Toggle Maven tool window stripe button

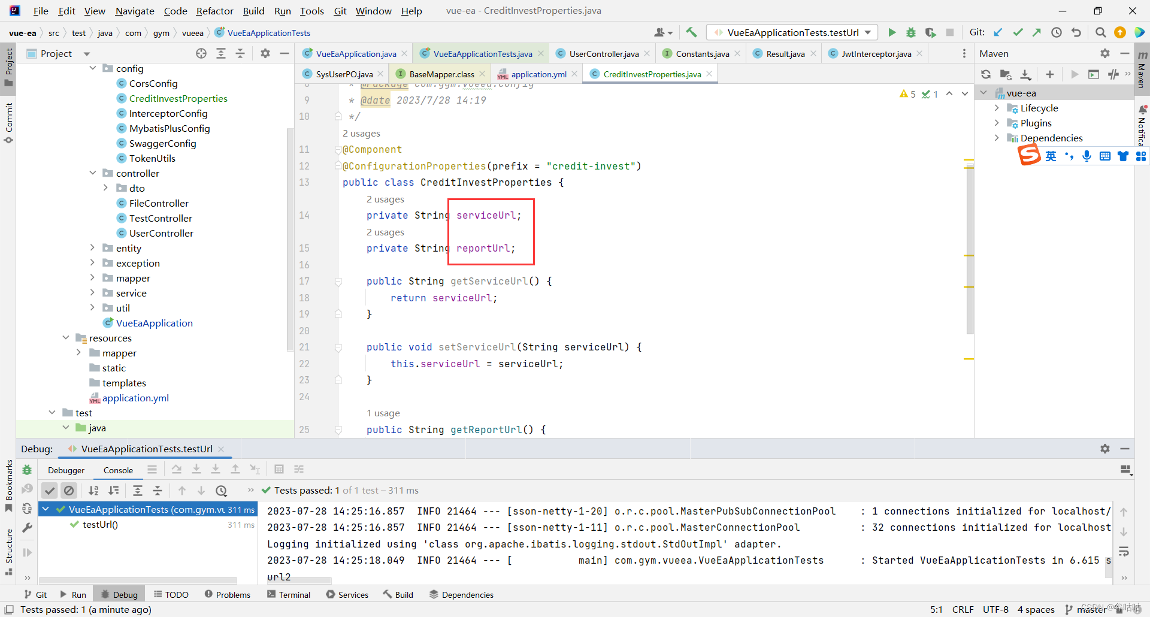click(1142, 69)
